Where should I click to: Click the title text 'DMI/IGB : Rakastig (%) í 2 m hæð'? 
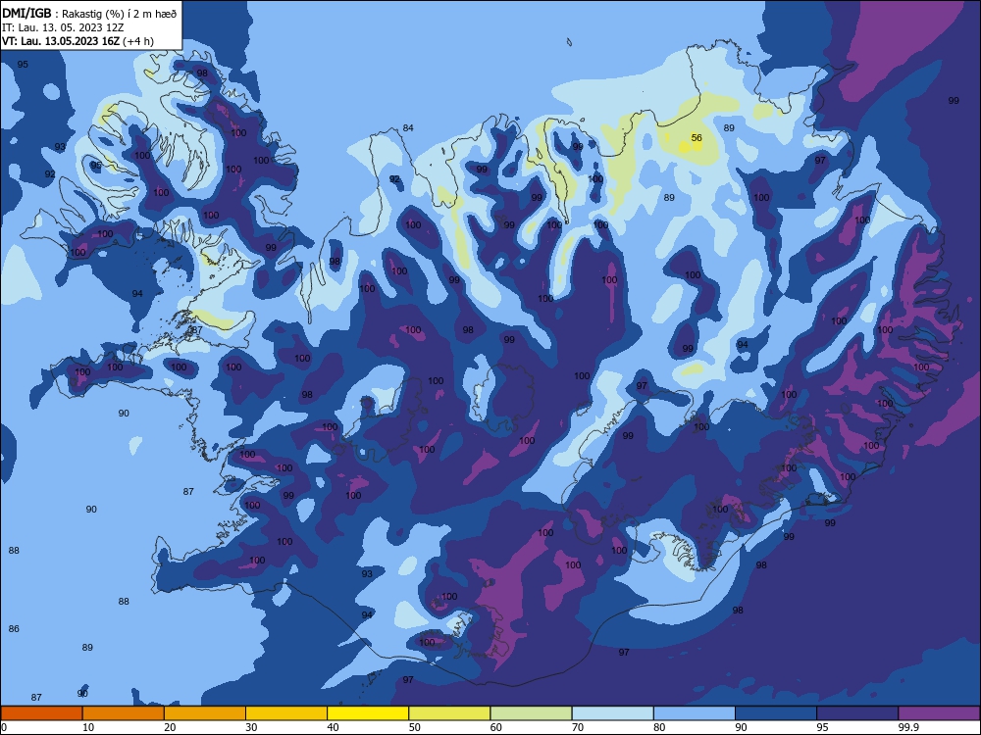(89, 14)
